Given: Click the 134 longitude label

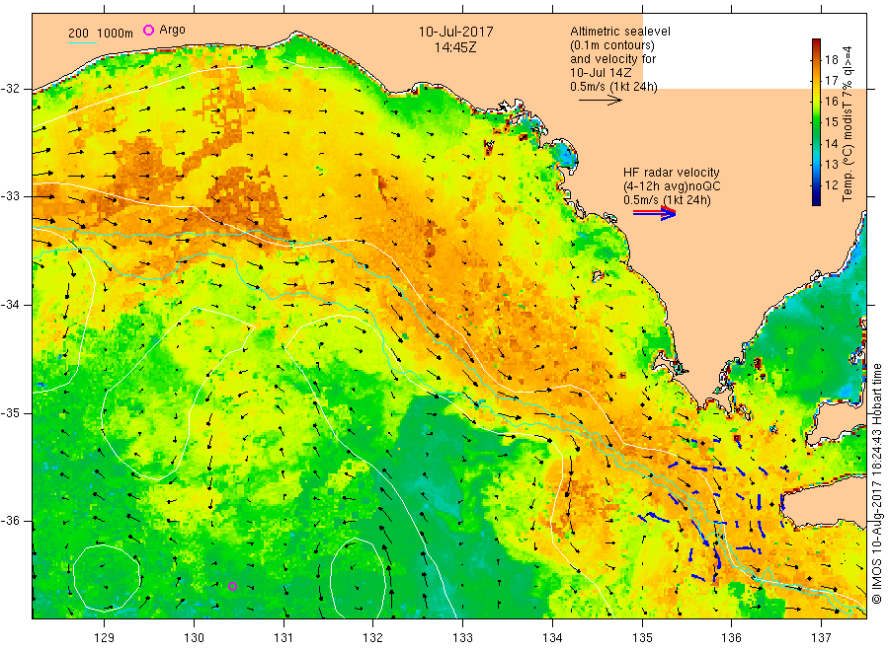Looking at the screenshot, I should click(552, 638).
